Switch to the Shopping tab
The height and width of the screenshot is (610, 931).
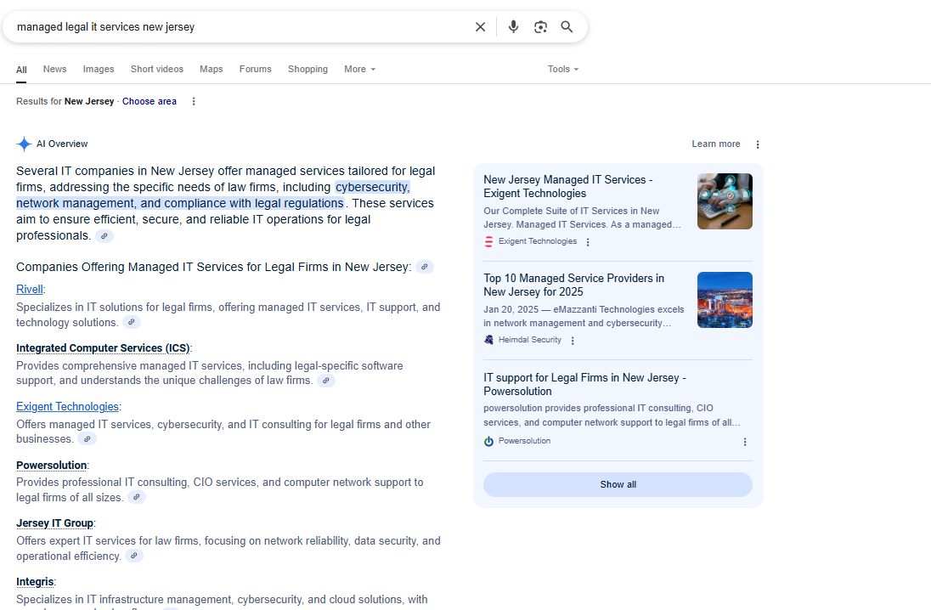click(308, 69)
